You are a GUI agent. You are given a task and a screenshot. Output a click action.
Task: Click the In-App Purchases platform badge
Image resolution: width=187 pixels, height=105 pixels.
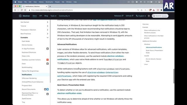47,49
